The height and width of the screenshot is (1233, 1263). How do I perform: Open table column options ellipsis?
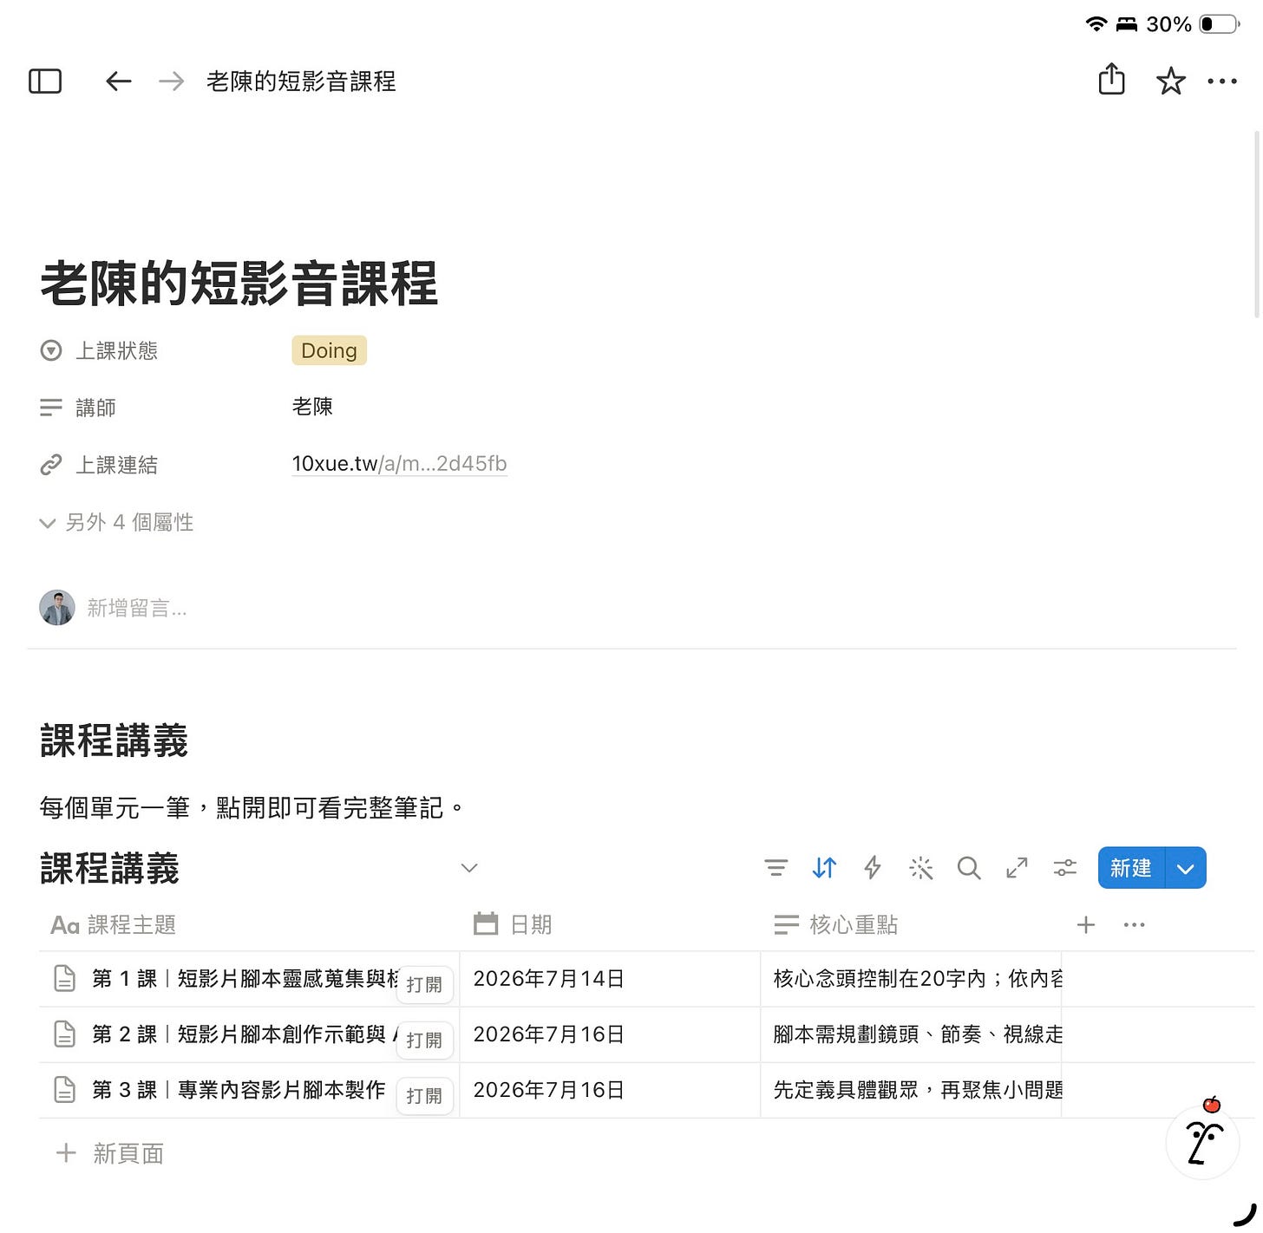click(x=1134, y=925)
